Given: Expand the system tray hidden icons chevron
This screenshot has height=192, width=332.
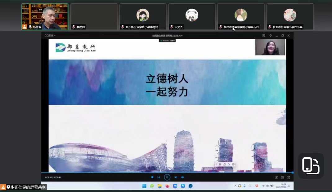Looking at the screenshot, I should point(235,186).
